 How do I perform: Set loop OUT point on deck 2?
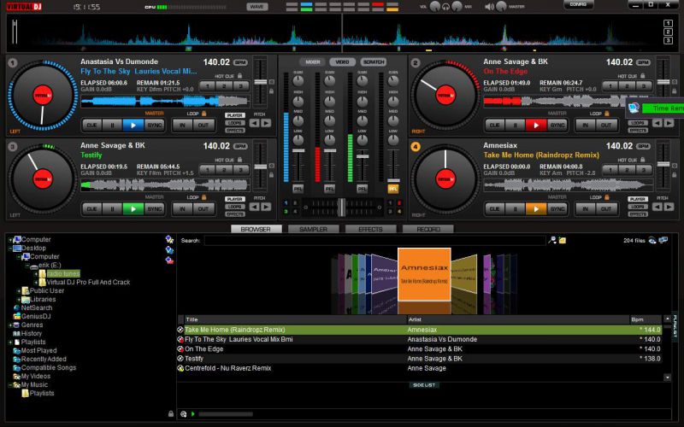pyautogui.click(x=606, y=125)
